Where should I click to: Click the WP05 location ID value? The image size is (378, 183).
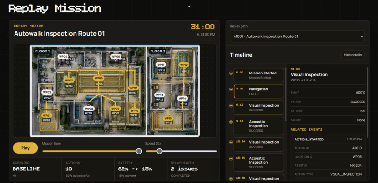[x=357, y=157]
